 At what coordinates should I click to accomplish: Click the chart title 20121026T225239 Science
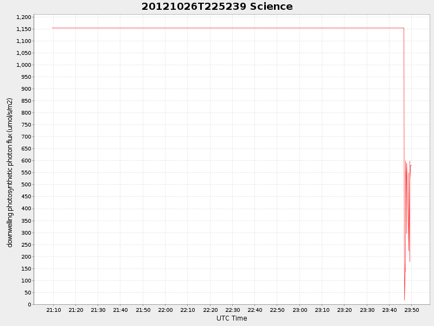pyautogui.click(x=216, y=7)
